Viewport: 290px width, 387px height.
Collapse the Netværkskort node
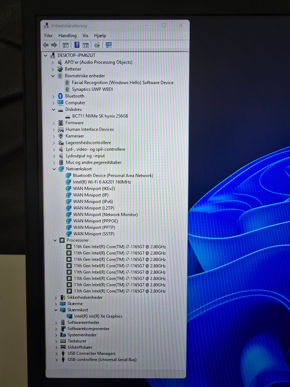pos(54,169)
